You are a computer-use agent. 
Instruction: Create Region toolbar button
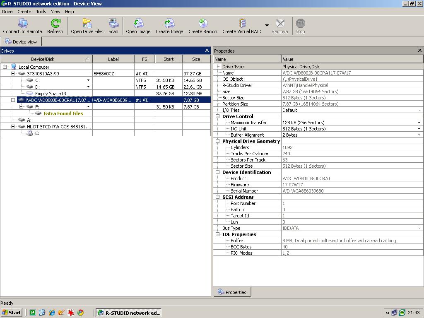pyautogui.click(x=203, y=26)
